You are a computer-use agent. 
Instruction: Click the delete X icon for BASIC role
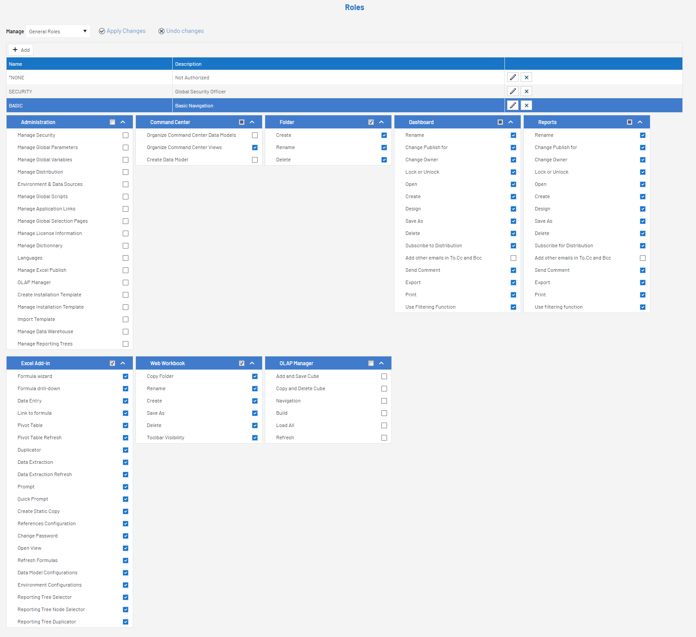point(526,105)
